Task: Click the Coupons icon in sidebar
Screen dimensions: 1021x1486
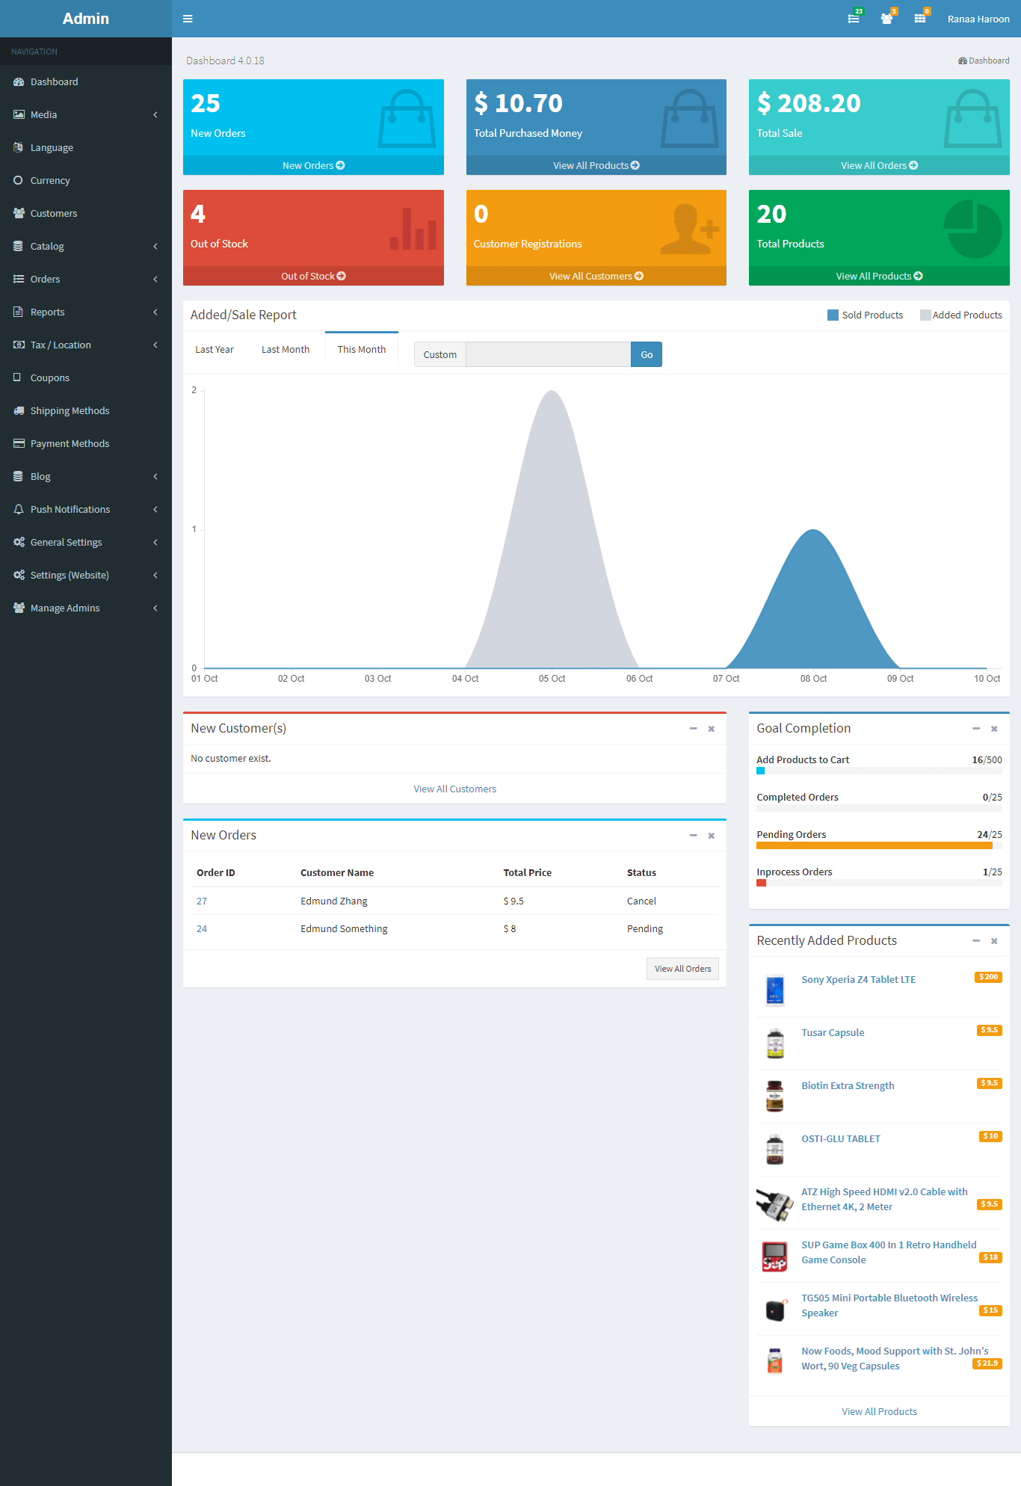Action: (x=18, y=377)
